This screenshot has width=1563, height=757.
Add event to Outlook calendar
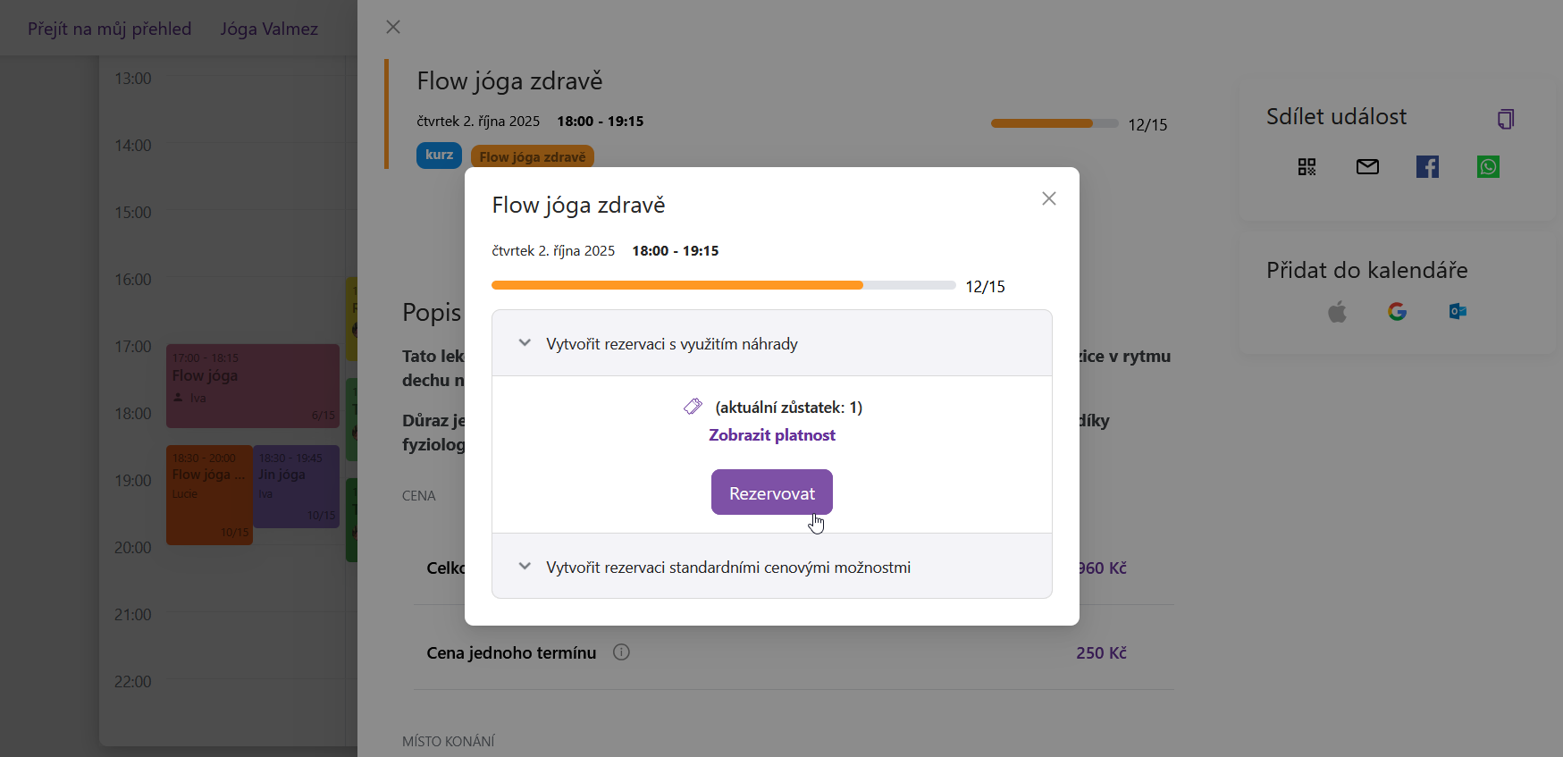tap(1458, 312)
